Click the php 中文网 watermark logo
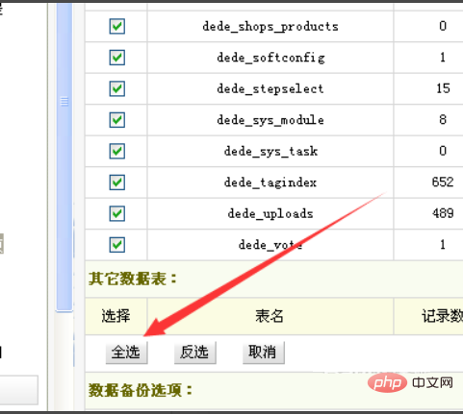This screenshot has height=414, width=463. pyautogui.click(x=410, y=383)
